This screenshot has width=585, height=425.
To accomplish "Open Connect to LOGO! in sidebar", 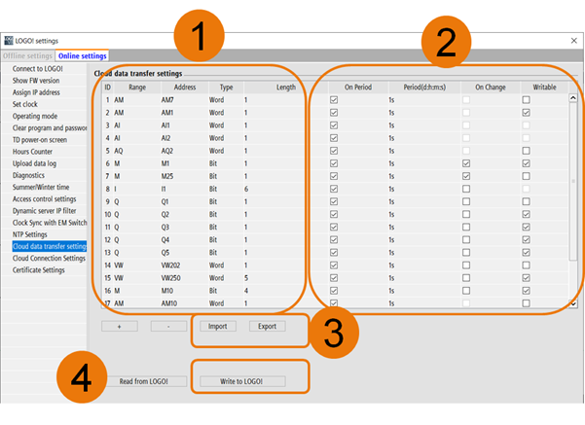I will 38,69.
